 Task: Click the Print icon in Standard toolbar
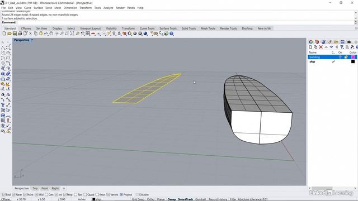click(x=20, y=33)
